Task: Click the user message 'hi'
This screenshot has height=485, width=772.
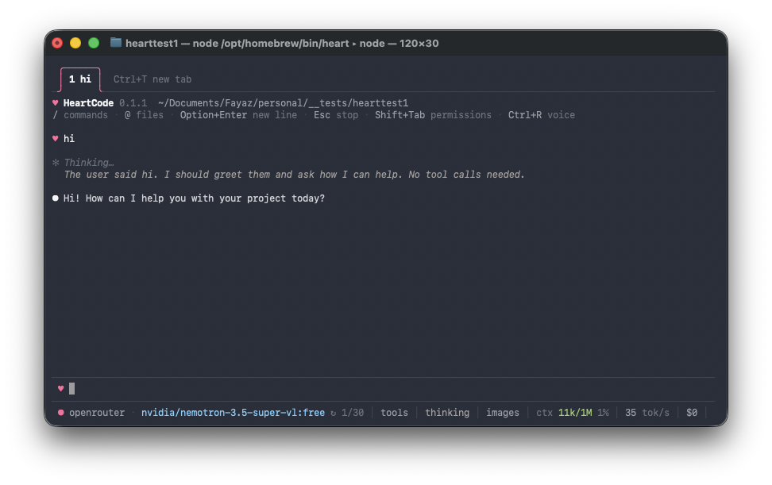Action: (x=69, y=139)
